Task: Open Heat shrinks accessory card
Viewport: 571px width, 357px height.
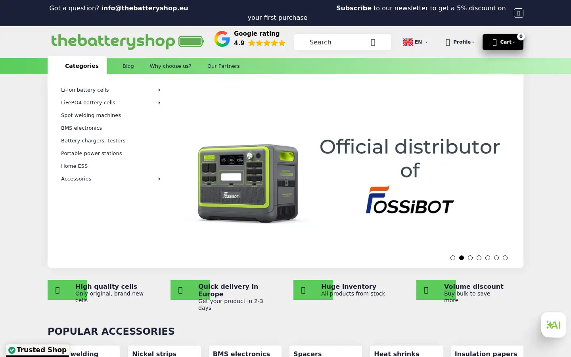Action: (x=406, y=351)
